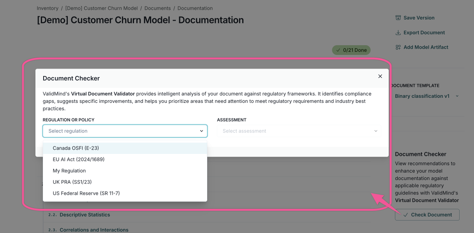This screenshot has height=233, width=474.
Task: Click the Check Document button
Action: (427, 215)
